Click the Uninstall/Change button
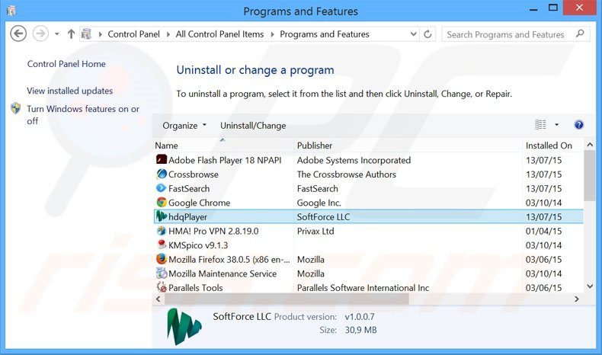 (253, 126)
